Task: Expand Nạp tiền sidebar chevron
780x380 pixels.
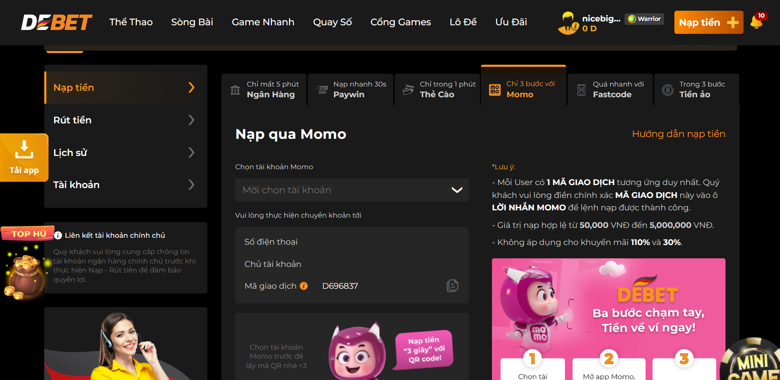Action: tap(191, 87)
